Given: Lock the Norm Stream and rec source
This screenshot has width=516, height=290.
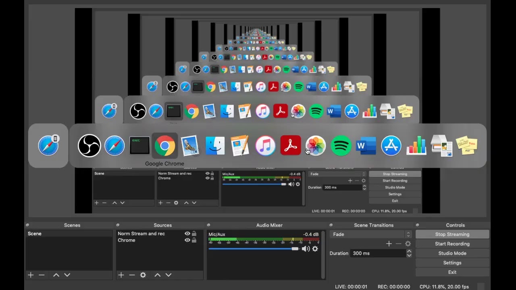Looking at the screenshot, I should click(194, 234).
